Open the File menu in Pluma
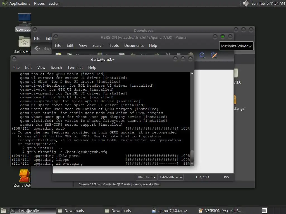The height and width of the screenshot is (214, 286). pyautogui.click(x=58, y=45)
